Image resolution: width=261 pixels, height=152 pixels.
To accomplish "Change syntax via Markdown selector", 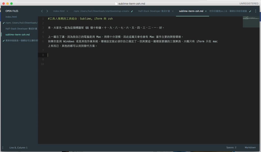I will pos(250,147).
